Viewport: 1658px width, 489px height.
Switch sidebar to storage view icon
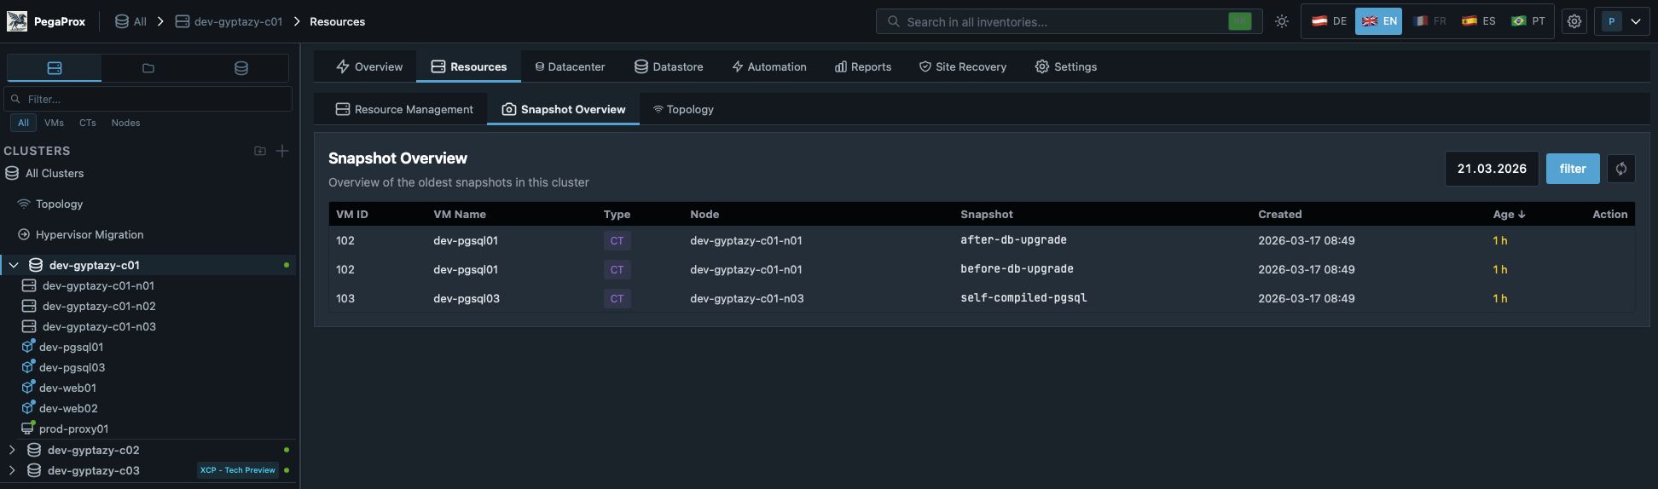click(x=241, y=68)
